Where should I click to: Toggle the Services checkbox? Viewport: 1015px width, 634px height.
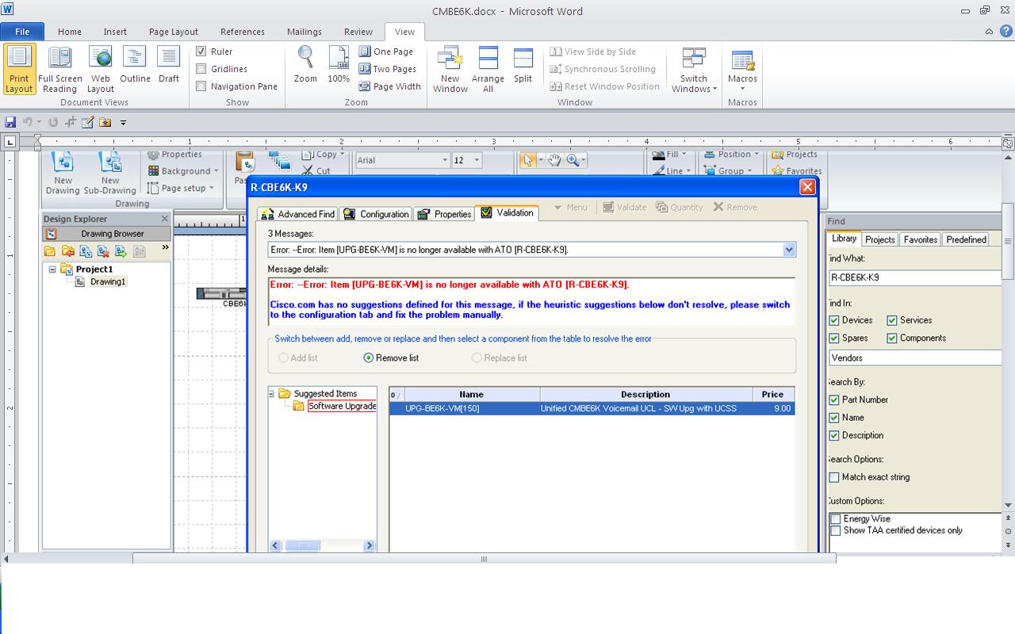[892, 320]
